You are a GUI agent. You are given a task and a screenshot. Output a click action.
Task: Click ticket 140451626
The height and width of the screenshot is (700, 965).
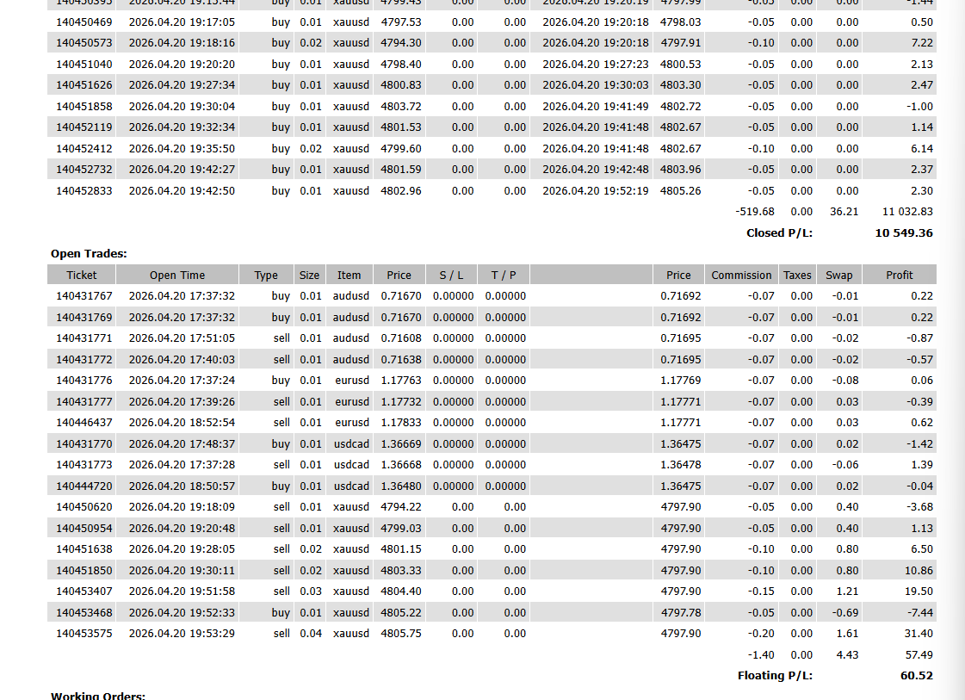[x=84, y=85]
